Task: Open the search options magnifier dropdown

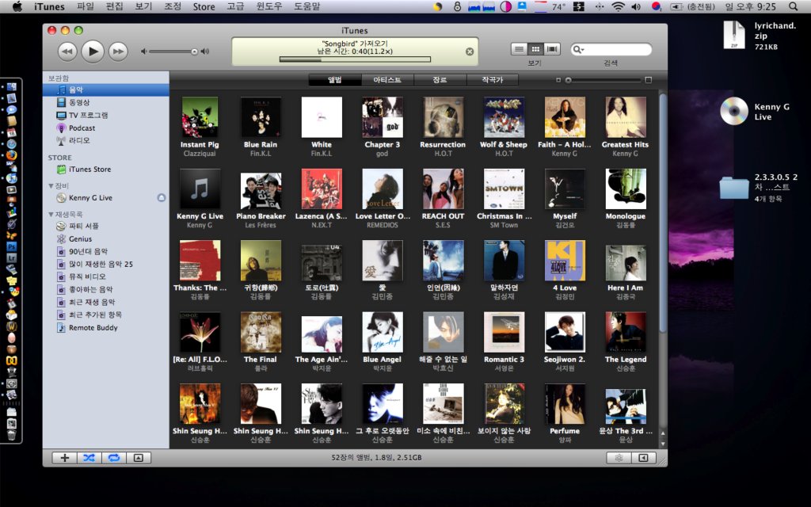Action: coord(578,50)
